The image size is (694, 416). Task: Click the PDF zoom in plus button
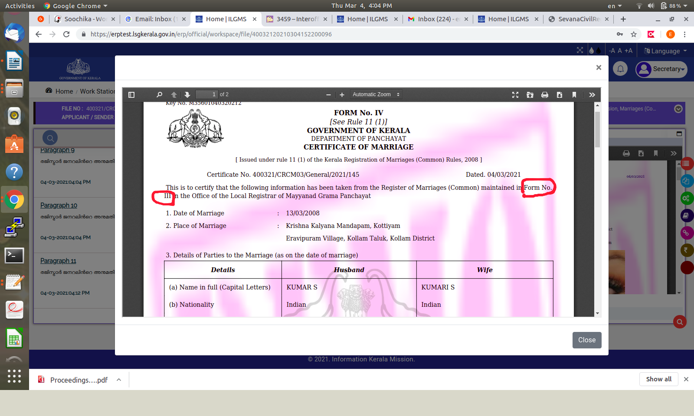tap(342, 95)
